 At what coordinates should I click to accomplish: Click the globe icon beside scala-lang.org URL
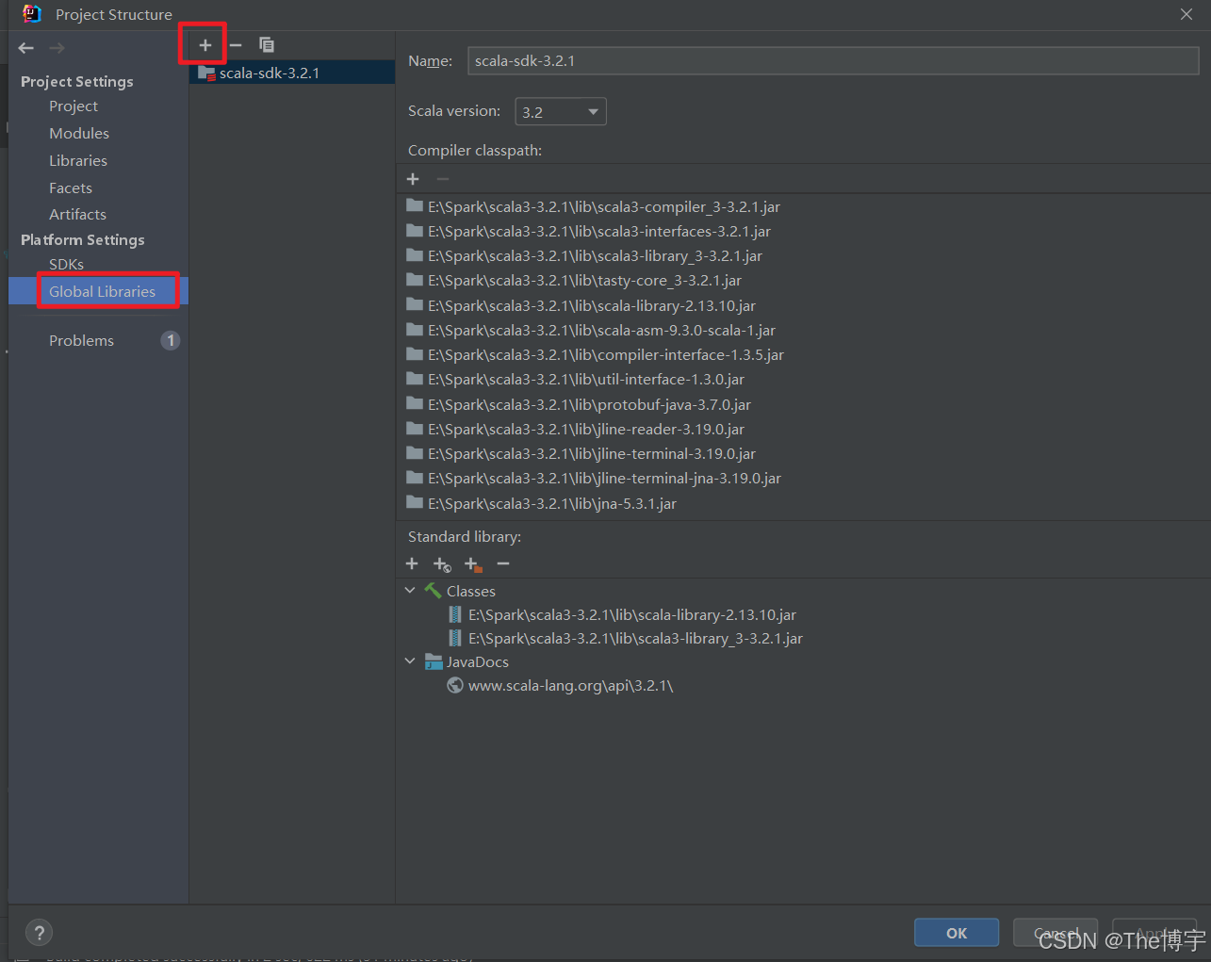455,685
